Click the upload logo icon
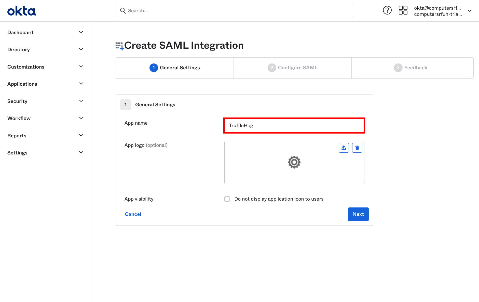 (344, 148)
